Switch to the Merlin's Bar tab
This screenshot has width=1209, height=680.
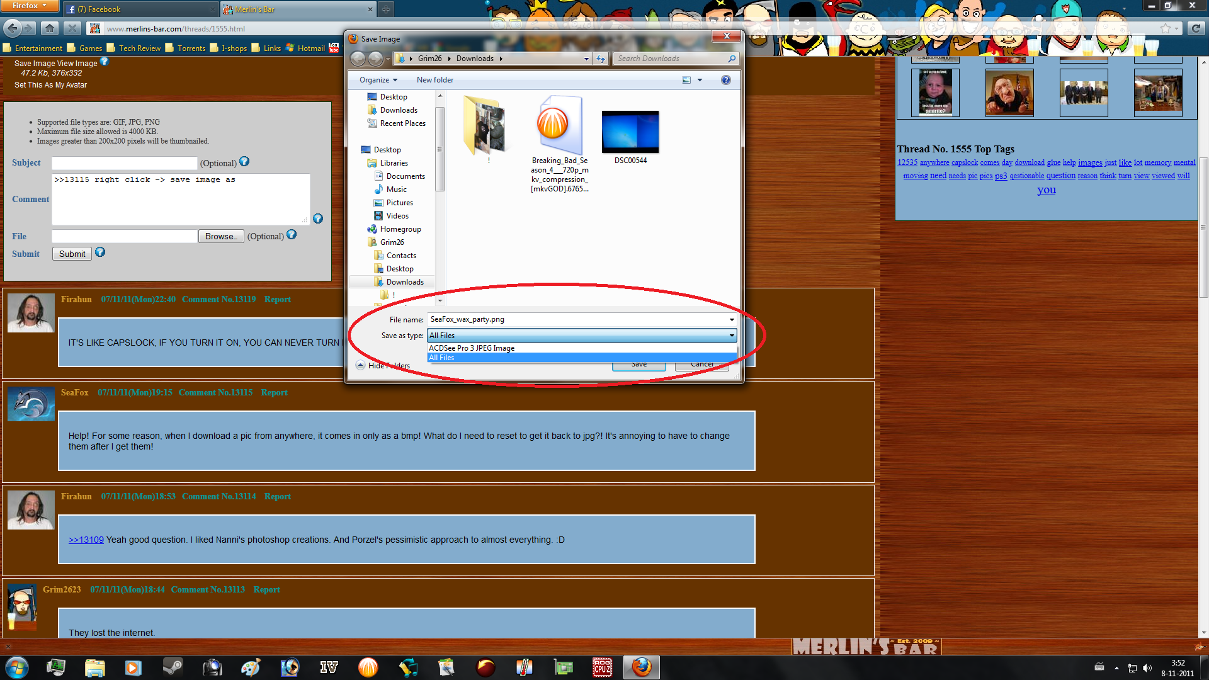pyautogui.click(x=298, y=9)
